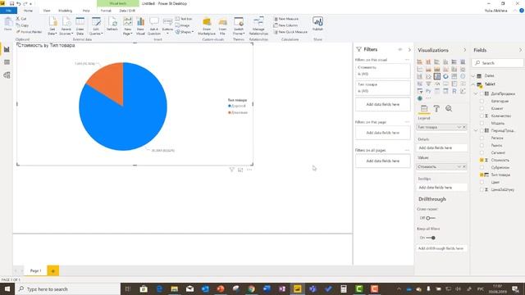Check the Регион field checkbox
This screenshot has height=295, width=525.
[x=482, y=138]
